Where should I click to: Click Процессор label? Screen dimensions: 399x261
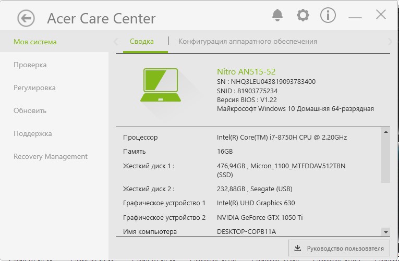[140, 138]
